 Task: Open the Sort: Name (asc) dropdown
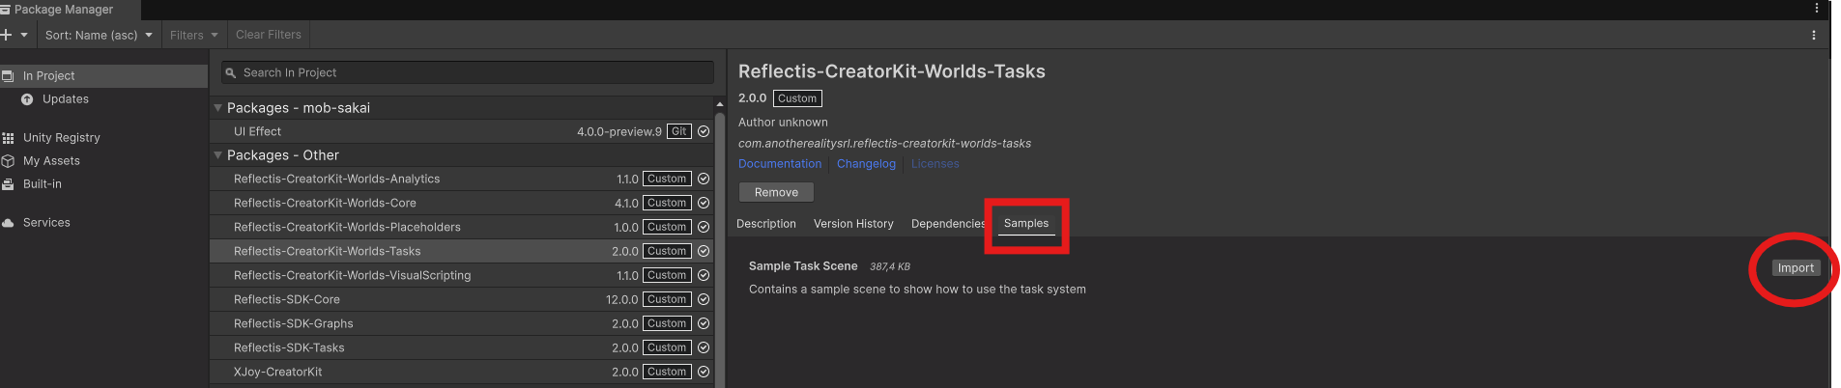click(x=99, y=35)
